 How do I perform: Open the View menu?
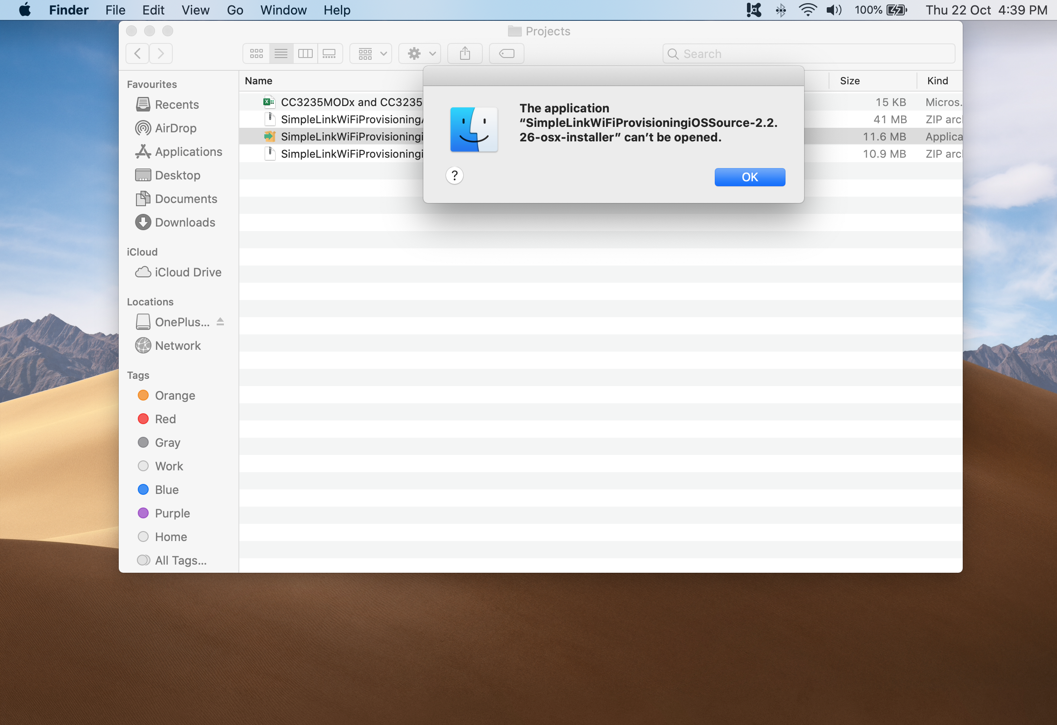click(195, 10)
